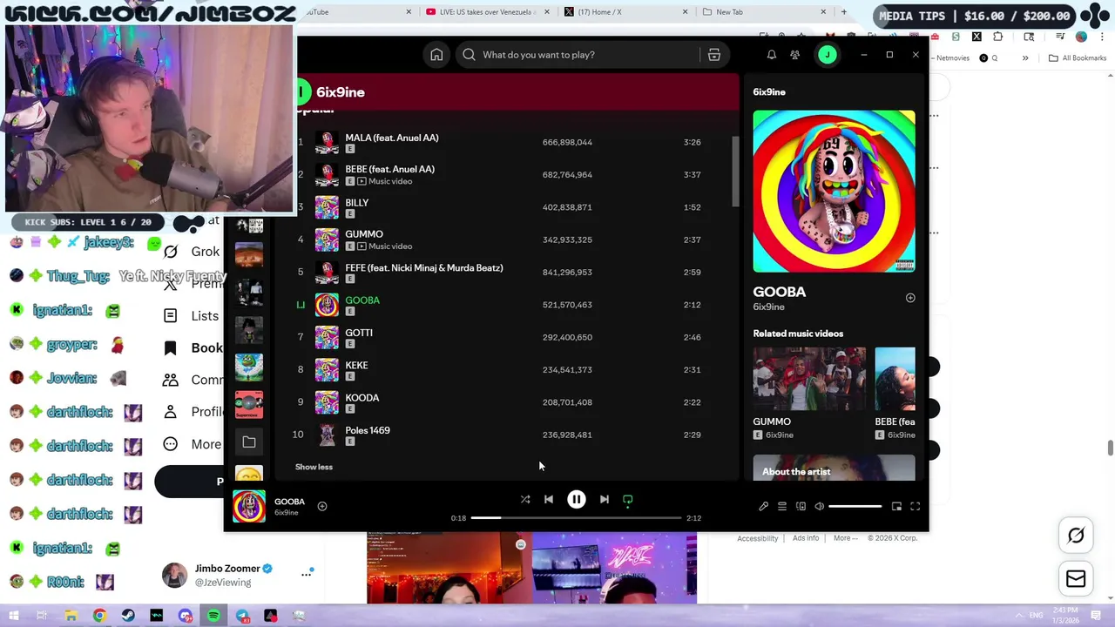Open Lists in the X sidebar
This screenshot has width=1115, height=627.
coord(192,316)
